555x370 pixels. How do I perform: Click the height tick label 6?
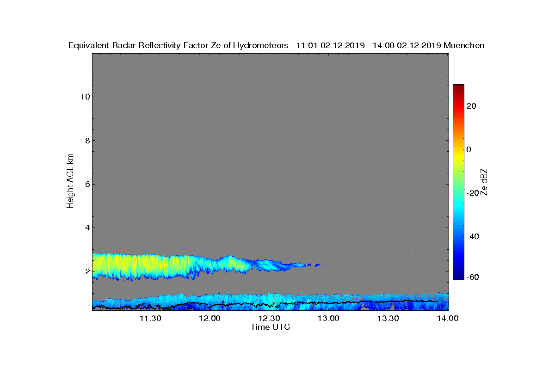[x=87, y=184]
